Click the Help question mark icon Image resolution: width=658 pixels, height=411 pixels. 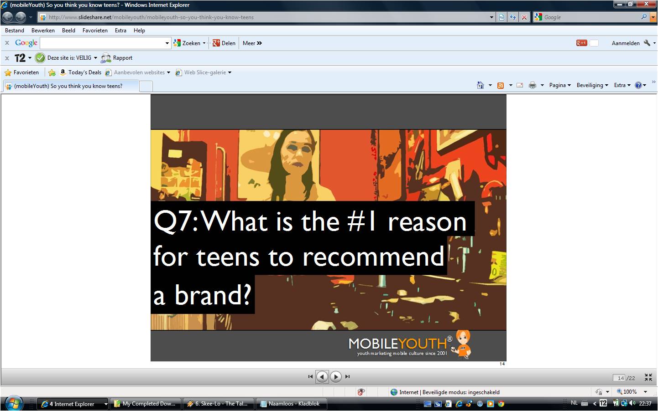(638, 85)
